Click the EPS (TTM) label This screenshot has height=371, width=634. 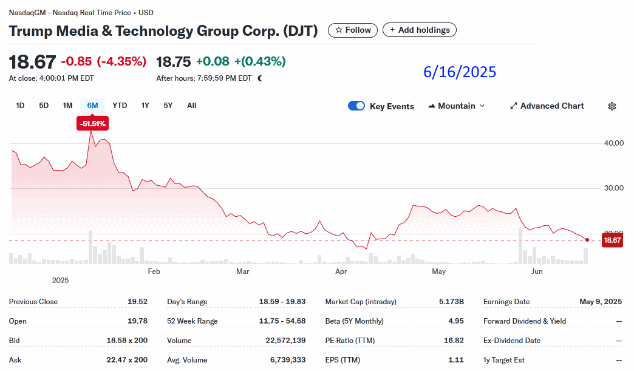pyautogui.click(x=343, y=359)
